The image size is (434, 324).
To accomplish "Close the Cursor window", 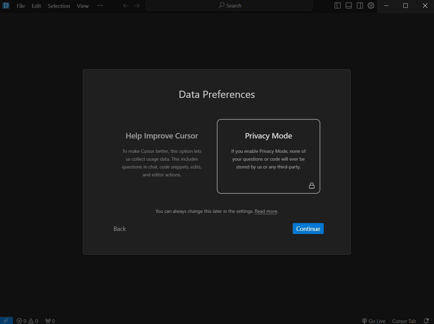I will coord(425,6).
